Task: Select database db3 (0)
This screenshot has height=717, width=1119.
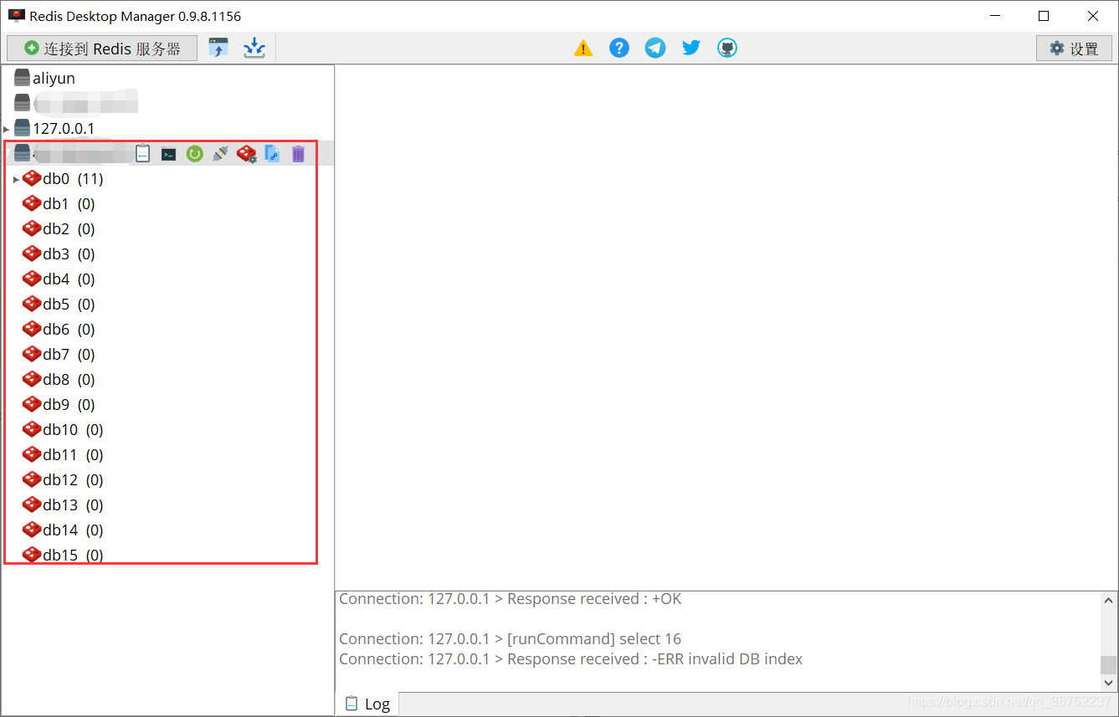Action: pyautogui.click(x=69, y=254)
